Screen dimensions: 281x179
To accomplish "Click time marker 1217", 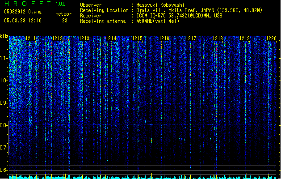I will tap(191, 38).
